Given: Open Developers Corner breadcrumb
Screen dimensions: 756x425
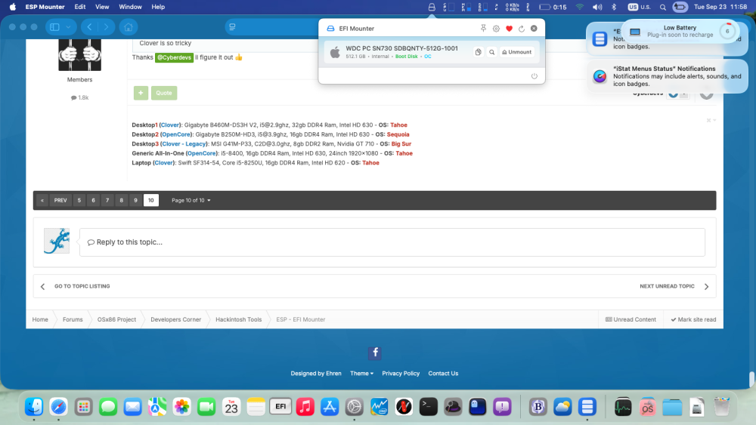Looking at the screenshot, I should [175, 319].
